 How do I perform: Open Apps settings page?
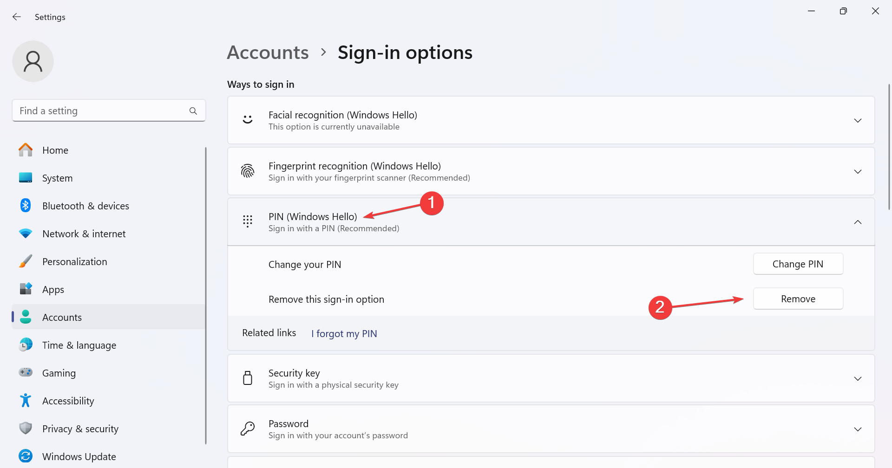pos(109,289)
